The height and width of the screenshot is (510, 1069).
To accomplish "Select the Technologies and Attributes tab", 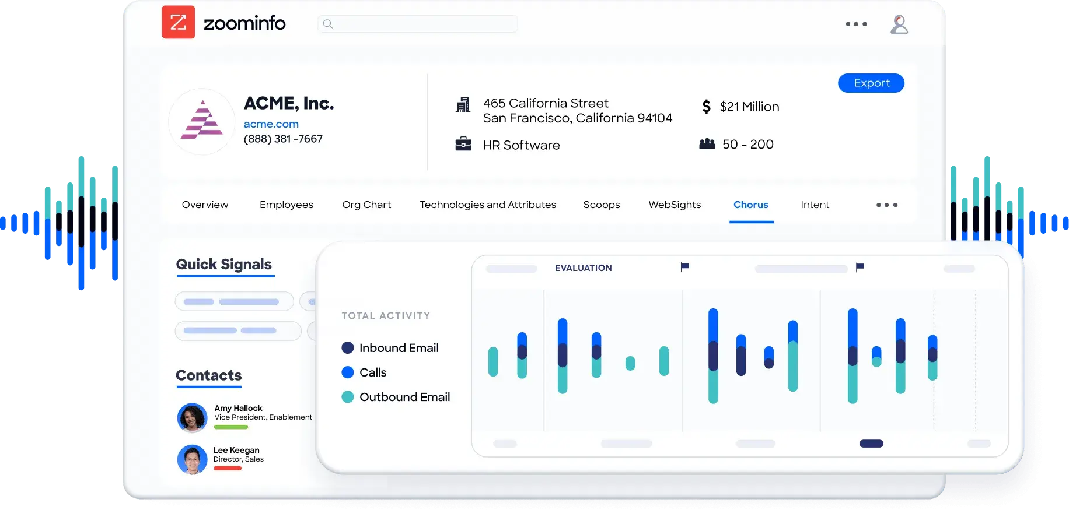I will [488, 205].
